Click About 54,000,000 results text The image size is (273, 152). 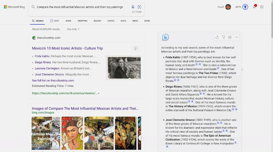click(x=46, y=29)
